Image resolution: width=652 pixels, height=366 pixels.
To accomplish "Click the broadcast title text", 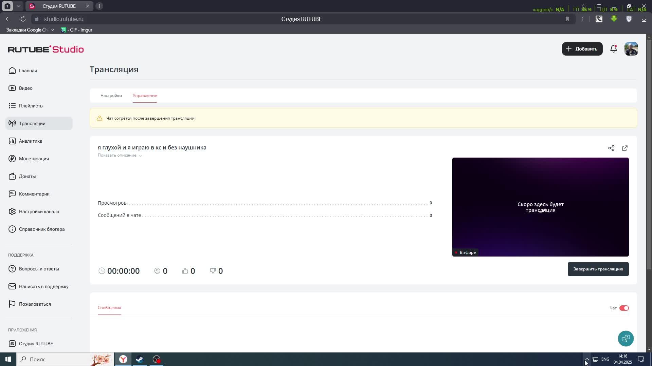I will [x=152, y=147].
